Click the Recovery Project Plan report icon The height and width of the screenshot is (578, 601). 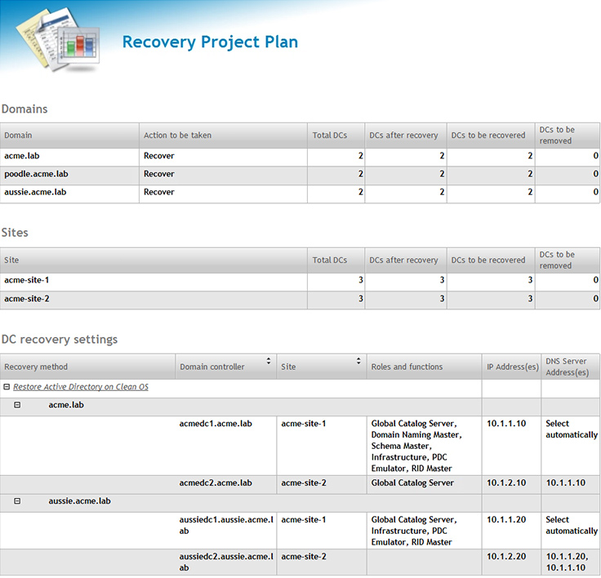tap(58, 39)
